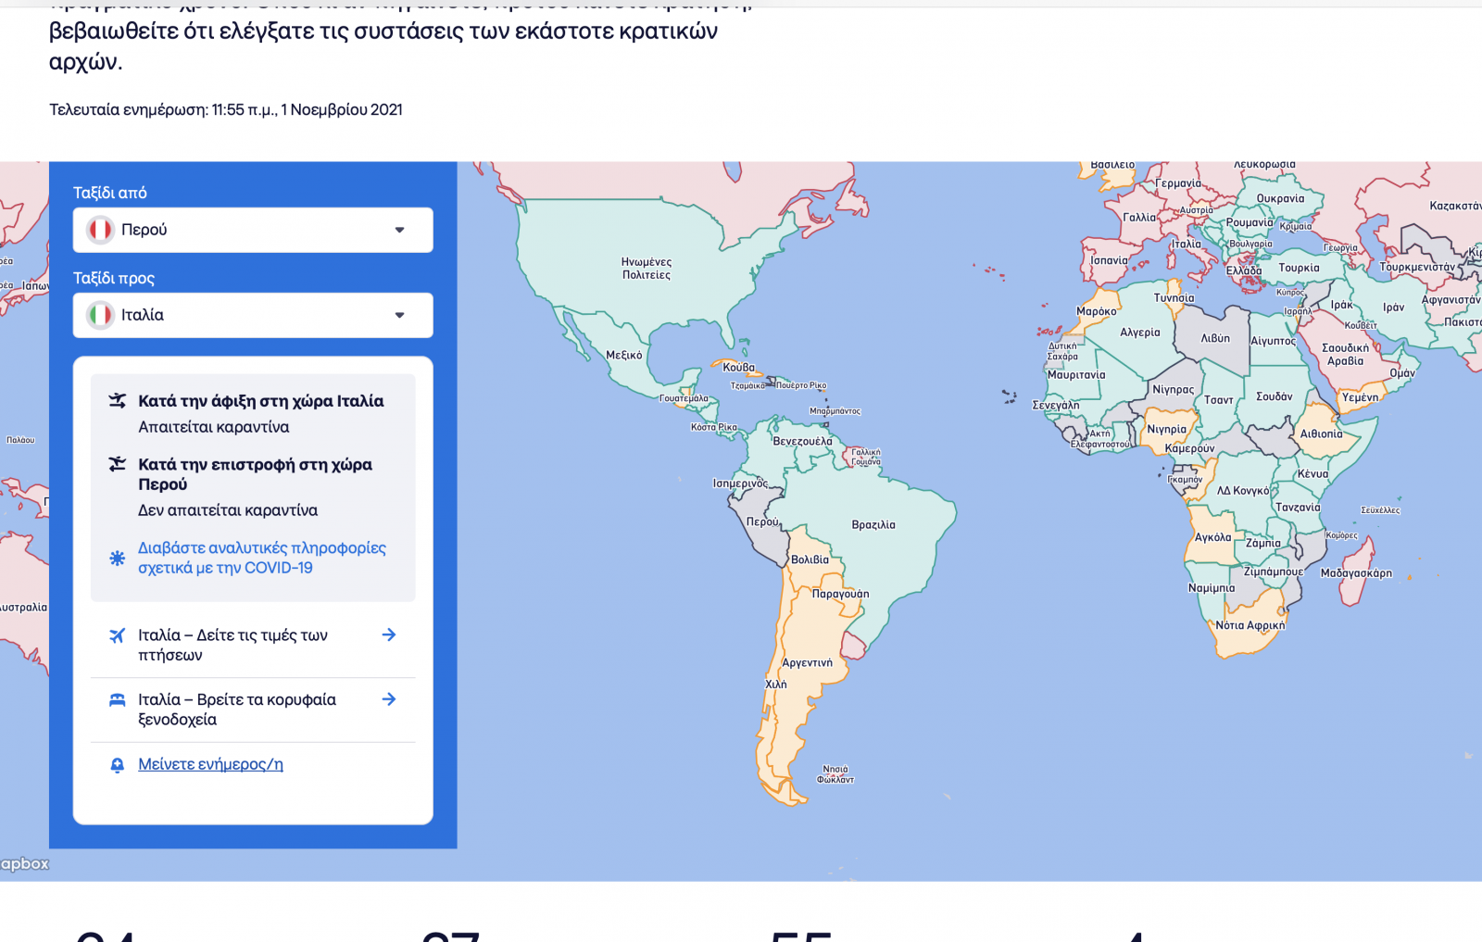The width and height of the screenshot is (1482, 942).
Task: Click the arrow next to flight prices row
Action: [389, 635]
